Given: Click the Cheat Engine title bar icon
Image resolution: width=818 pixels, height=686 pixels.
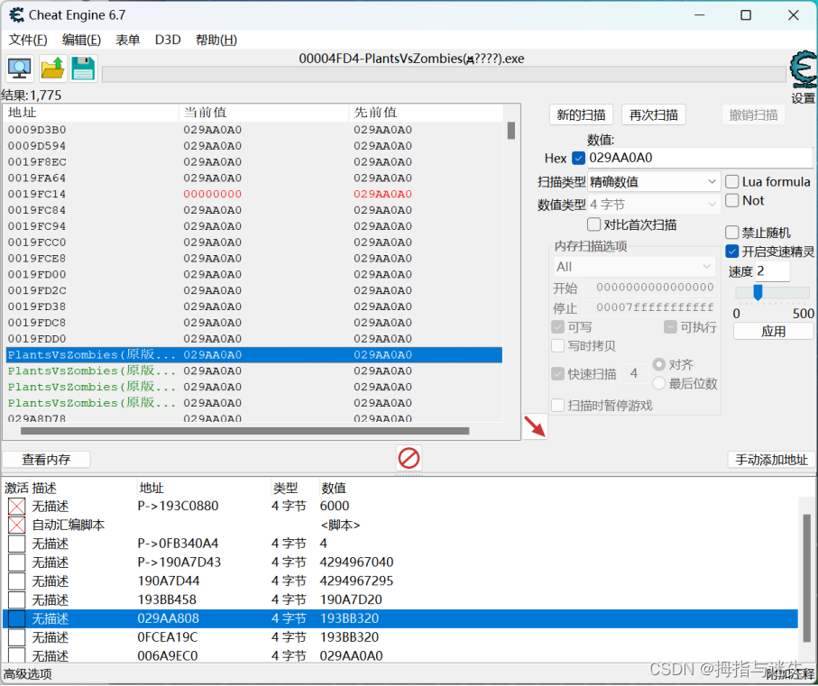Looking at the screenshot, I should pos(17,15).
